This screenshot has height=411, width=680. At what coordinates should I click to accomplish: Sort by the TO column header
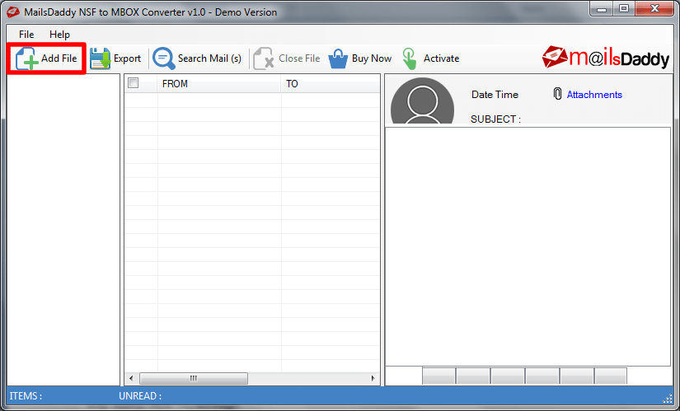pyautogui.click(x=331, y=84)
